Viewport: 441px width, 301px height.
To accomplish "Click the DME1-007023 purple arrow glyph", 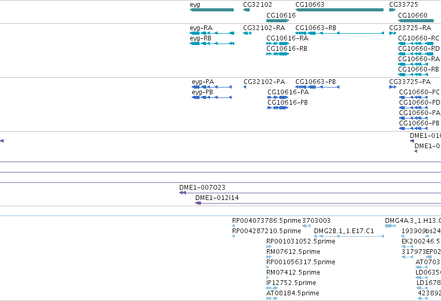I will click(x=182, y=193).
